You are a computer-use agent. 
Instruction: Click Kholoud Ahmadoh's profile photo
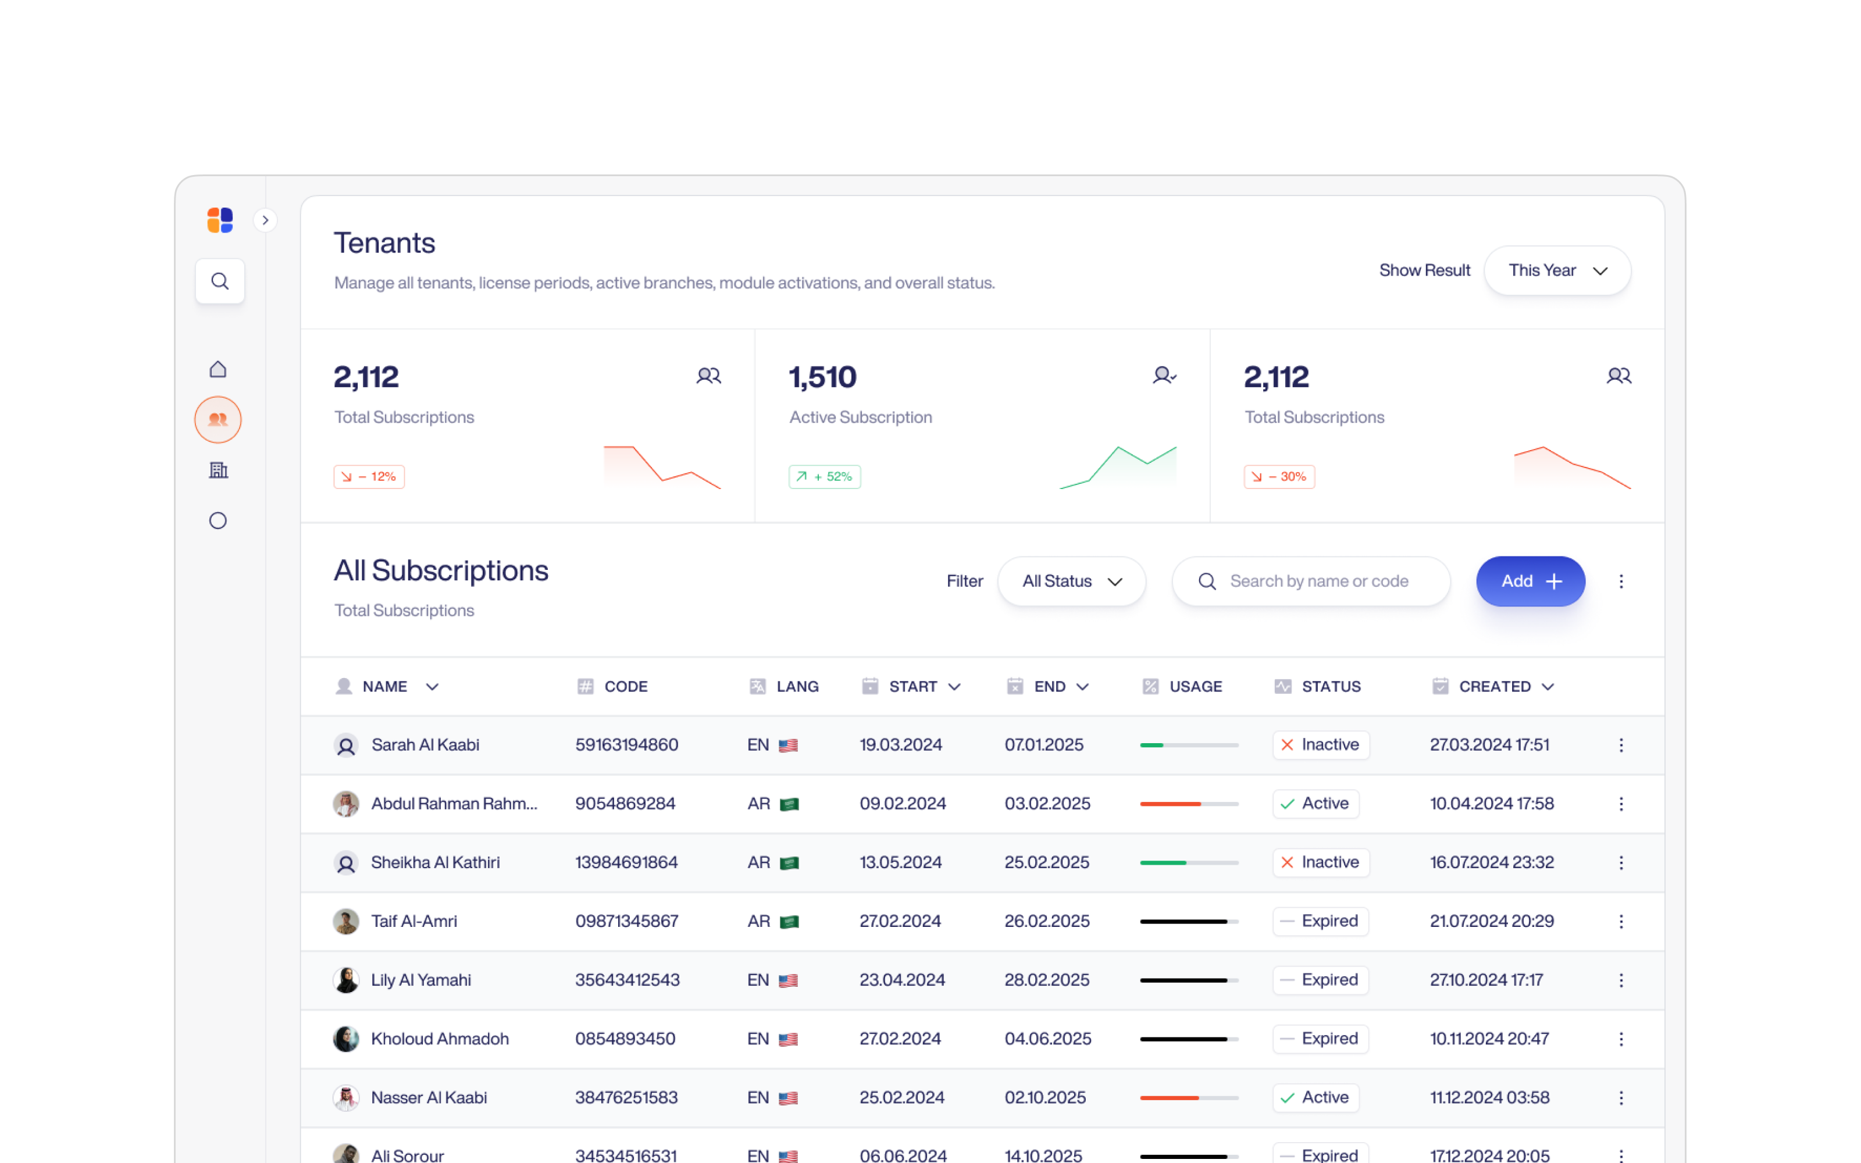346,1039
